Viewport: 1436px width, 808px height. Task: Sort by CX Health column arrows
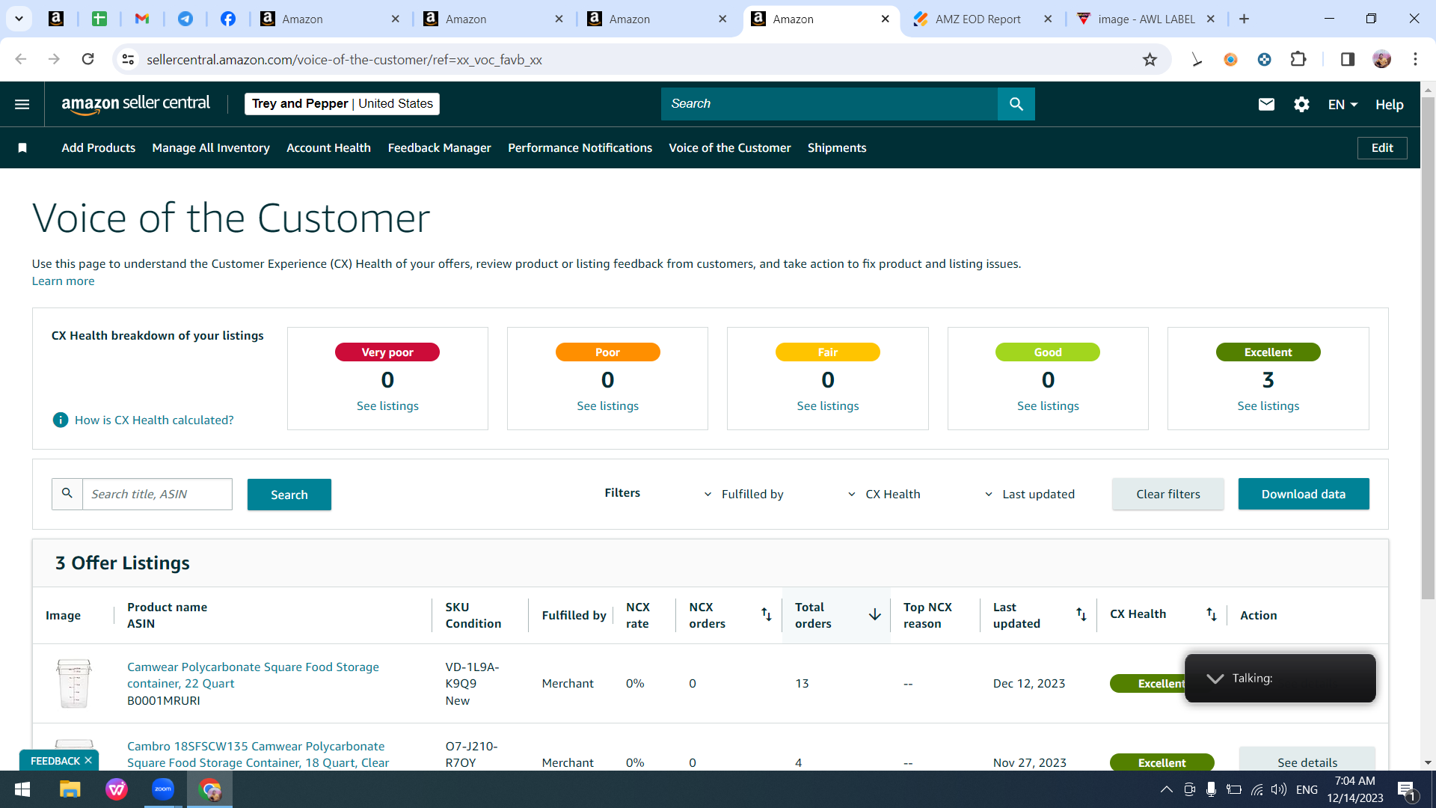(1212, 614)
